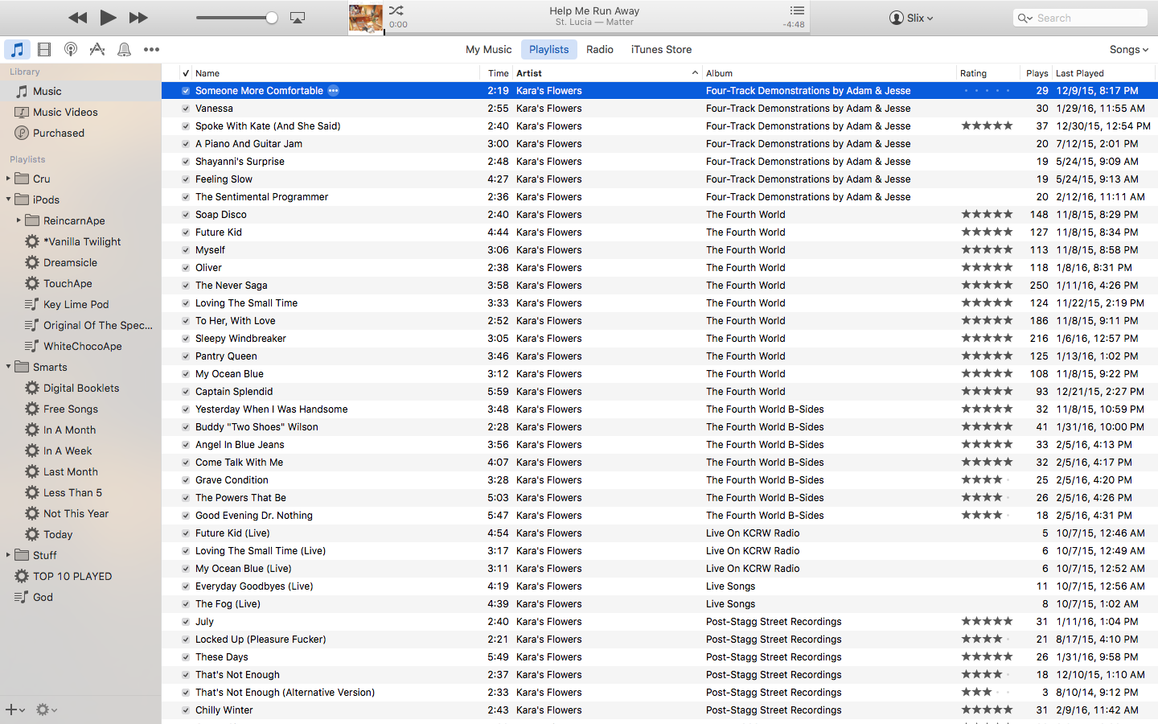Image resolution: width=1158 pixels, height=724 pixels.
Task: Toggle remaining time display -4:48
Action: [794, 25]
